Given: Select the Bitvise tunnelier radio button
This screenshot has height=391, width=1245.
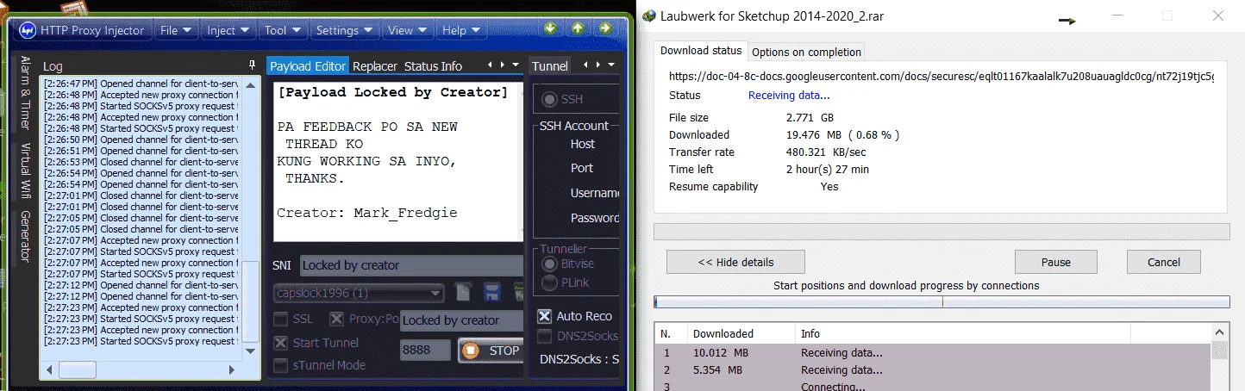Looking at the screenshot, I should tap(548, 264).
